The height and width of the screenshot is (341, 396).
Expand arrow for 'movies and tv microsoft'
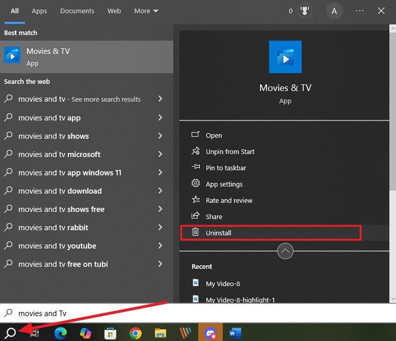tap(160, 154)
